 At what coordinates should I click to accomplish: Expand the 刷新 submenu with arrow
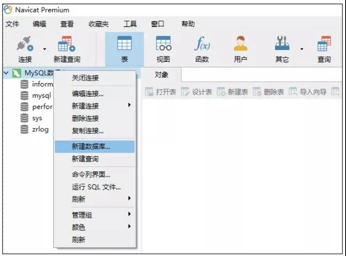click(x=95, y=199)
